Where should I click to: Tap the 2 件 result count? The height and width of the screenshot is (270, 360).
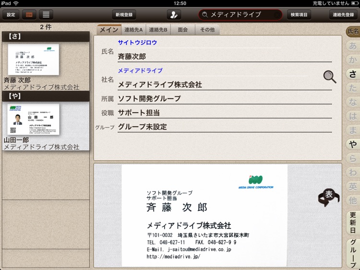[x=46, y=27]
